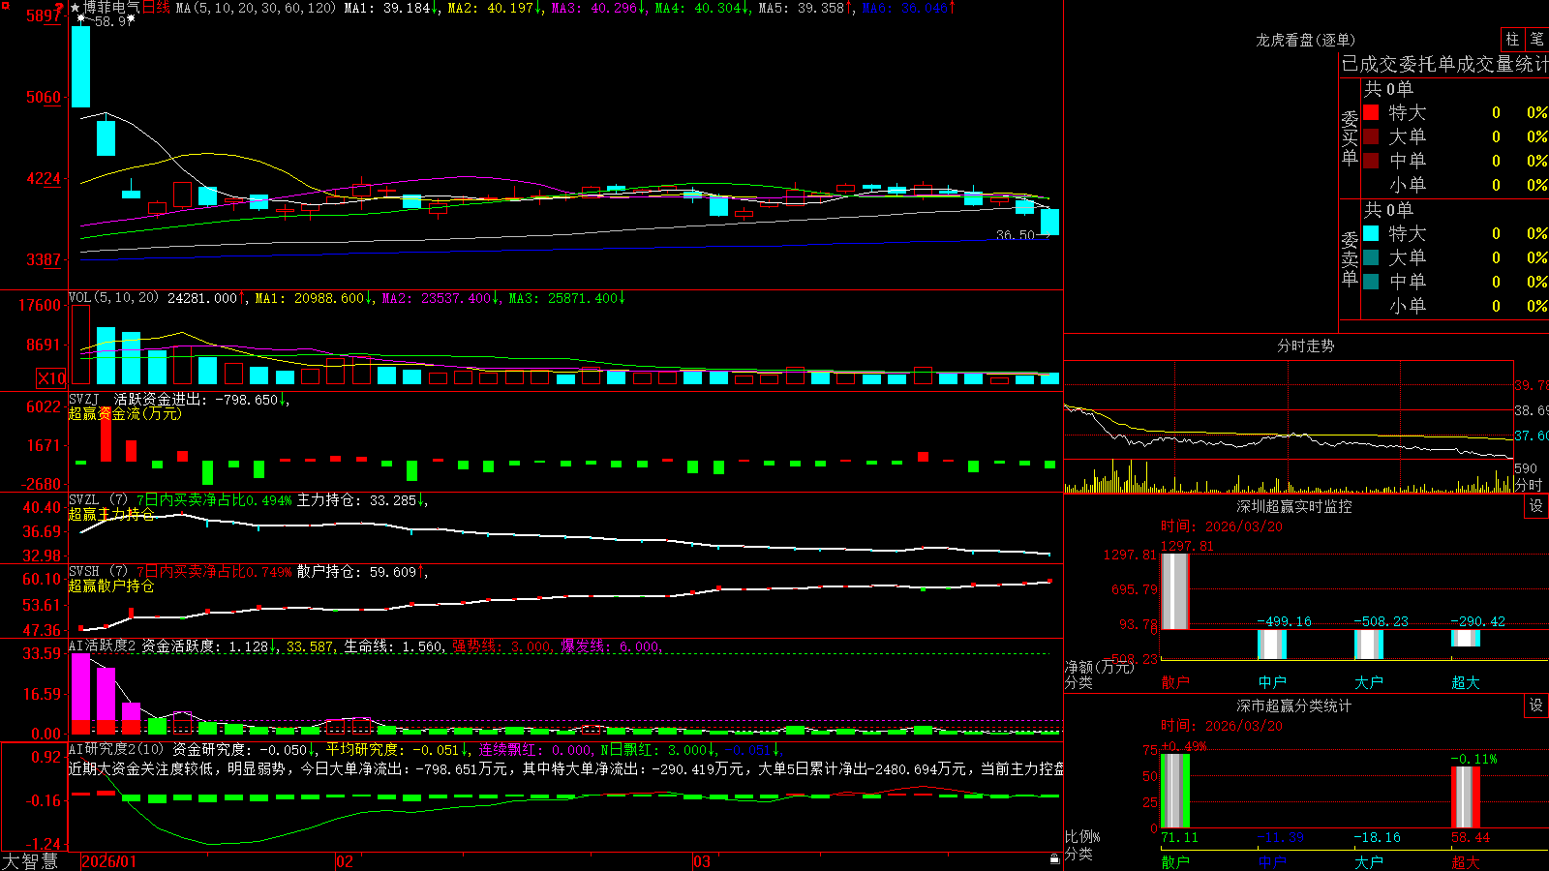Select the 分时走势 panel title
The image size is (1549, 871).
pos(1305,345)
